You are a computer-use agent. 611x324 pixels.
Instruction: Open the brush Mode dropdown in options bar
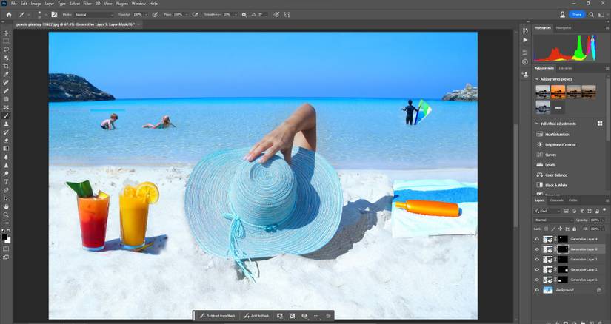click(x=93, y=14)
